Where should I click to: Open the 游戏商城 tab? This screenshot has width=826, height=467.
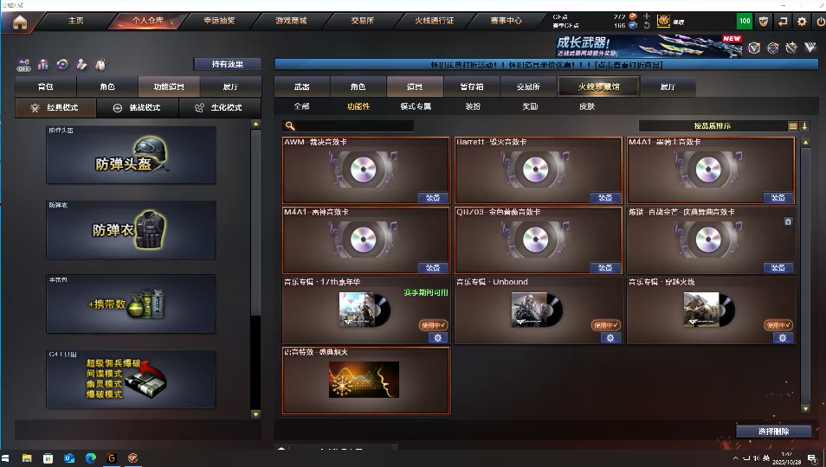(x=291, y=21)
